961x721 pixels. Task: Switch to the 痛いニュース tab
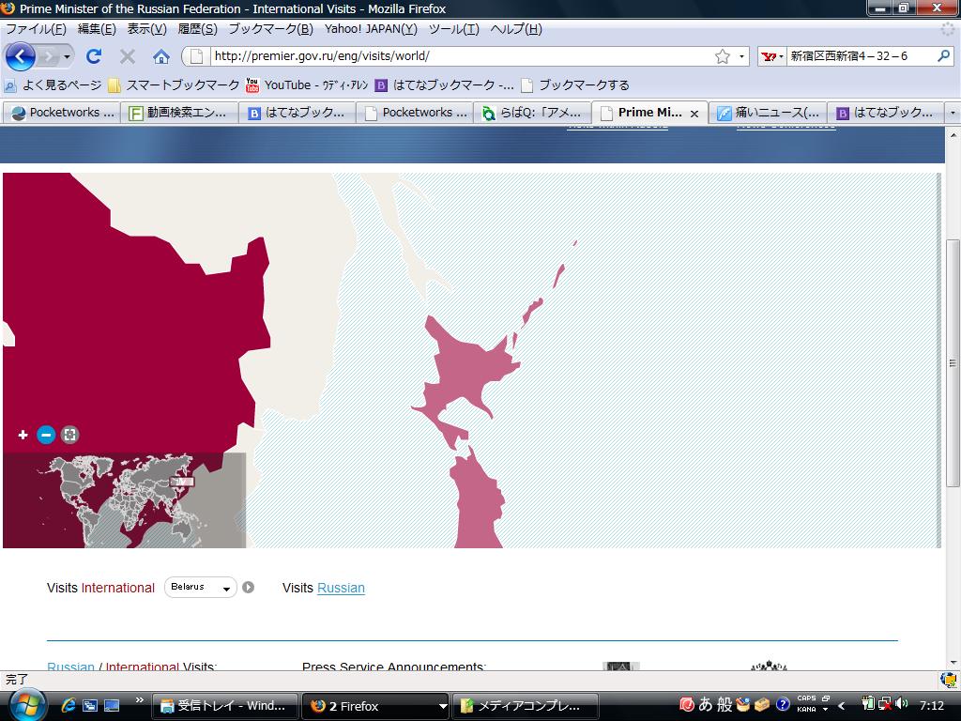(x=768, y=113)
